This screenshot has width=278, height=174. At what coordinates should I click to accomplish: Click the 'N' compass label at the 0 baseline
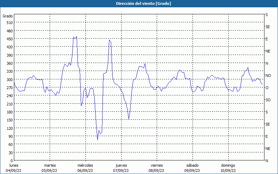(x=267, y=161)
